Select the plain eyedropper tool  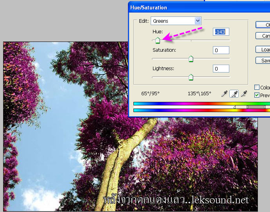pos(224,94)
